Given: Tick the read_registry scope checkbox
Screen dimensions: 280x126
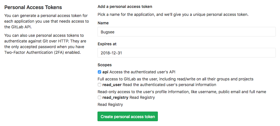Looking at the screenshot, I should [x=99, y=97].
